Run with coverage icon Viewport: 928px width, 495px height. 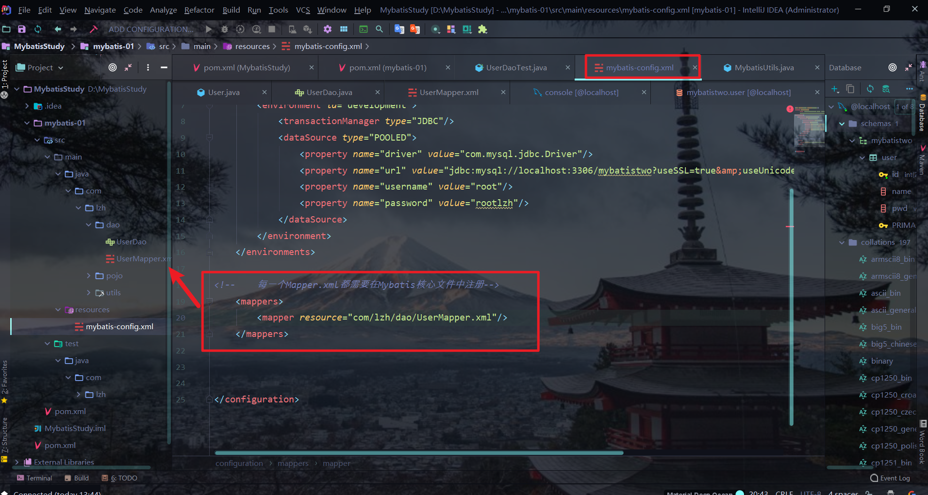point(240,29)
